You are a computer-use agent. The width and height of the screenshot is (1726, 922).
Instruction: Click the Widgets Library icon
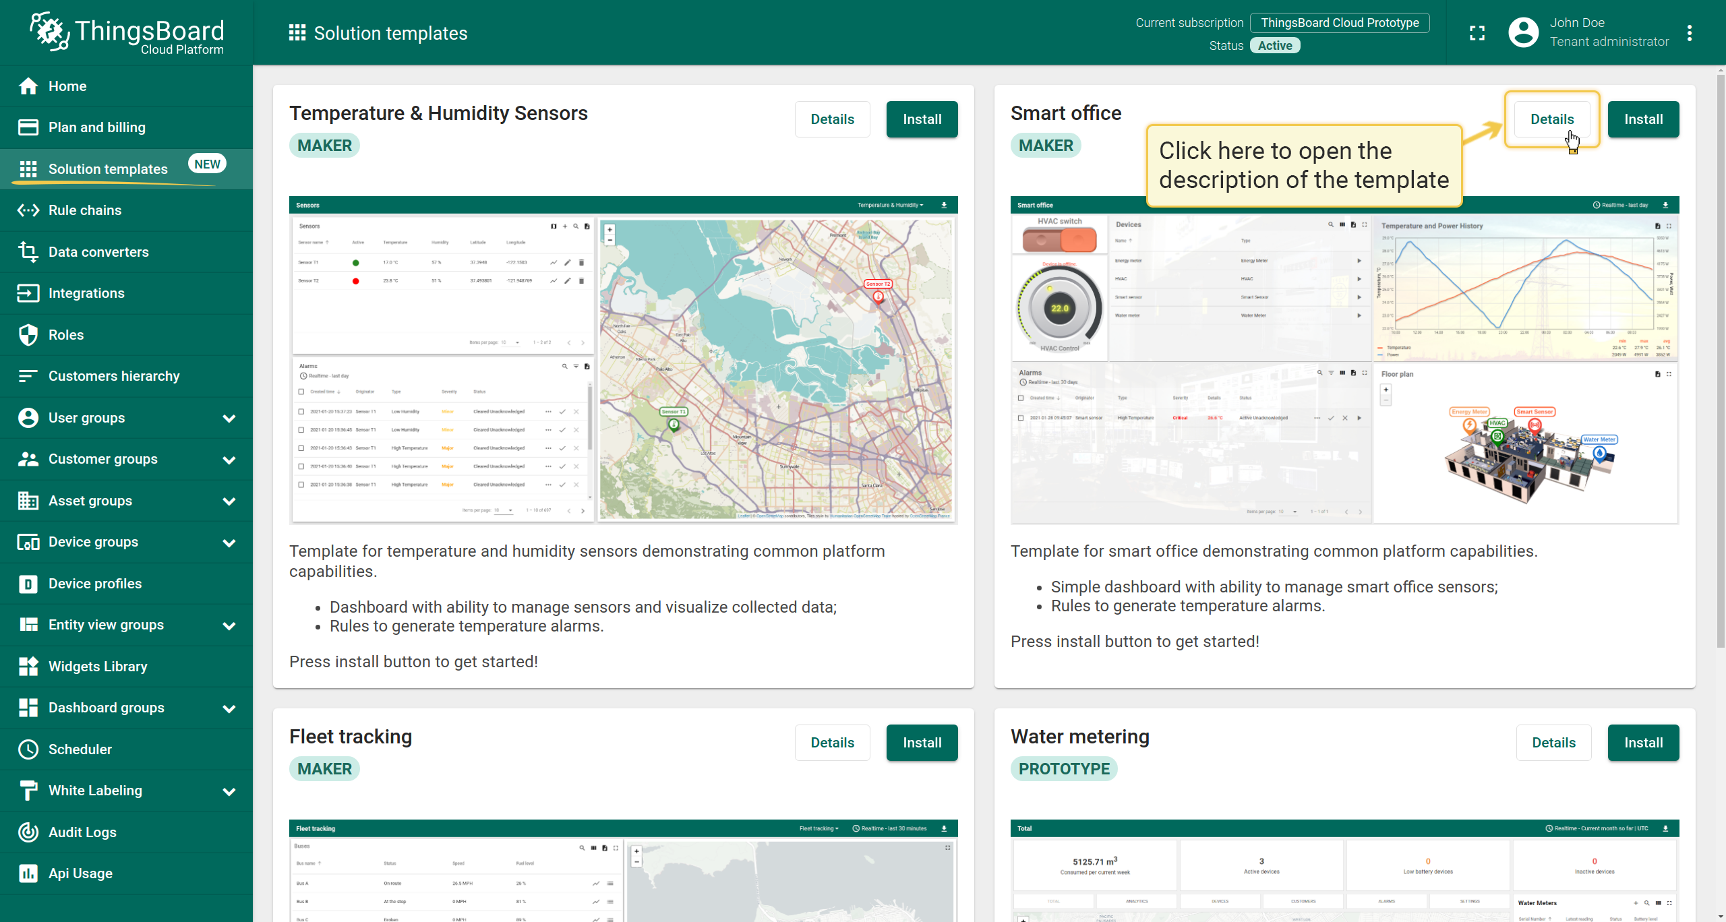tap(28, 667)
